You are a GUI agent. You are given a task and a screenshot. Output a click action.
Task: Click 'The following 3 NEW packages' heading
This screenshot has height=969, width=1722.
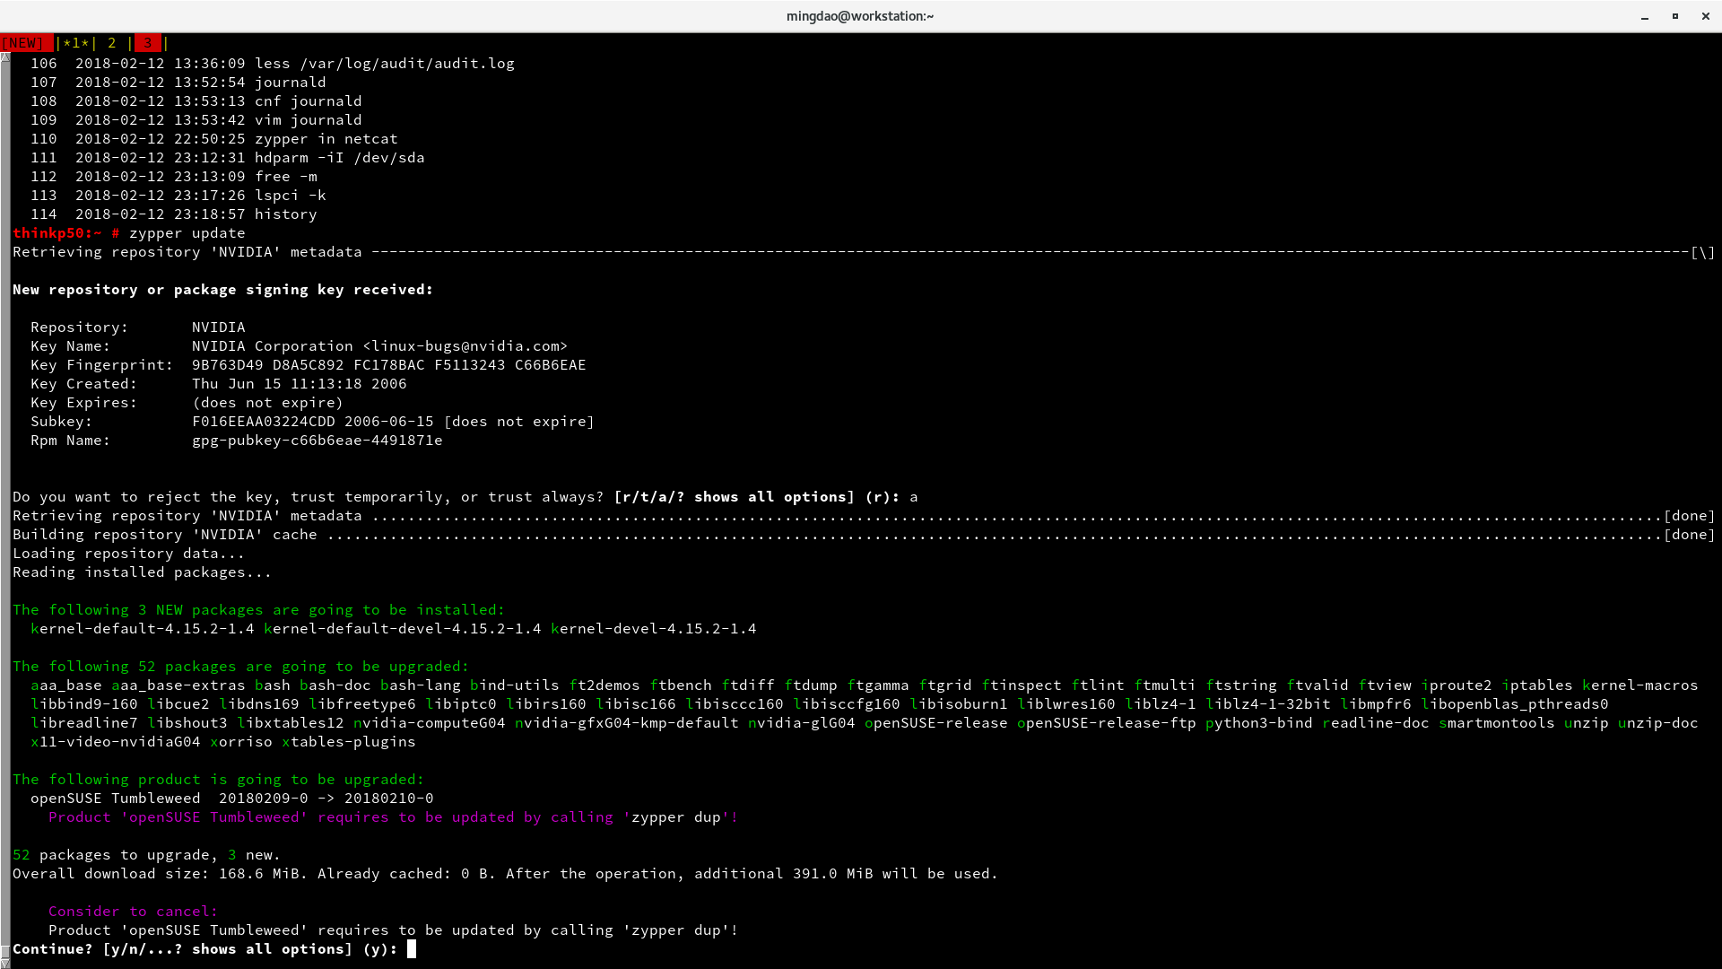click(x=259, y=610)
